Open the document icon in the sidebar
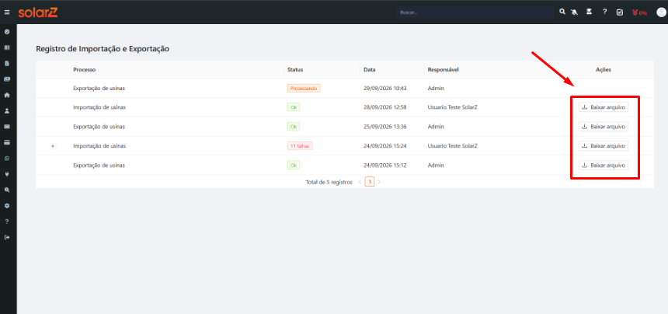This screenshot has height=314, width=668. point(7,64)
